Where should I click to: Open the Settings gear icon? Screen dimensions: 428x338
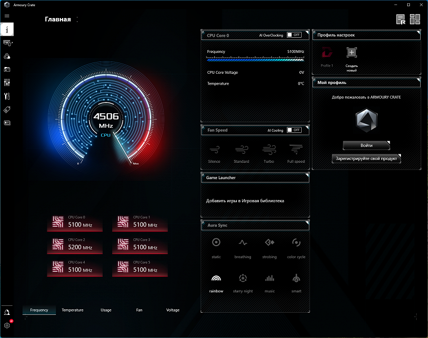[x=7, y=325]
